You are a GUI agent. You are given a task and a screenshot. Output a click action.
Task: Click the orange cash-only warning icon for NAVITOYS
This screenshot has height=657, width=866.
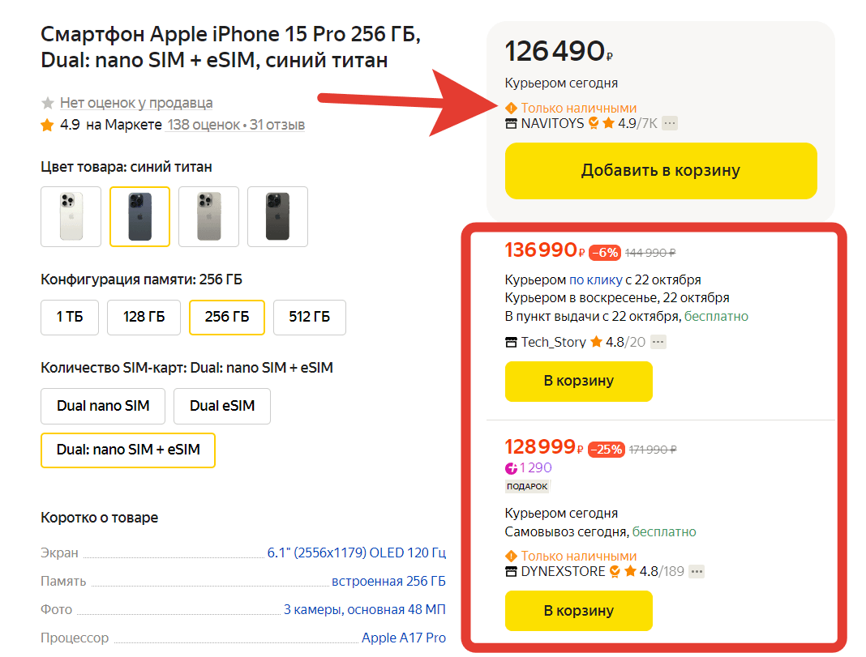pos(511,108)
